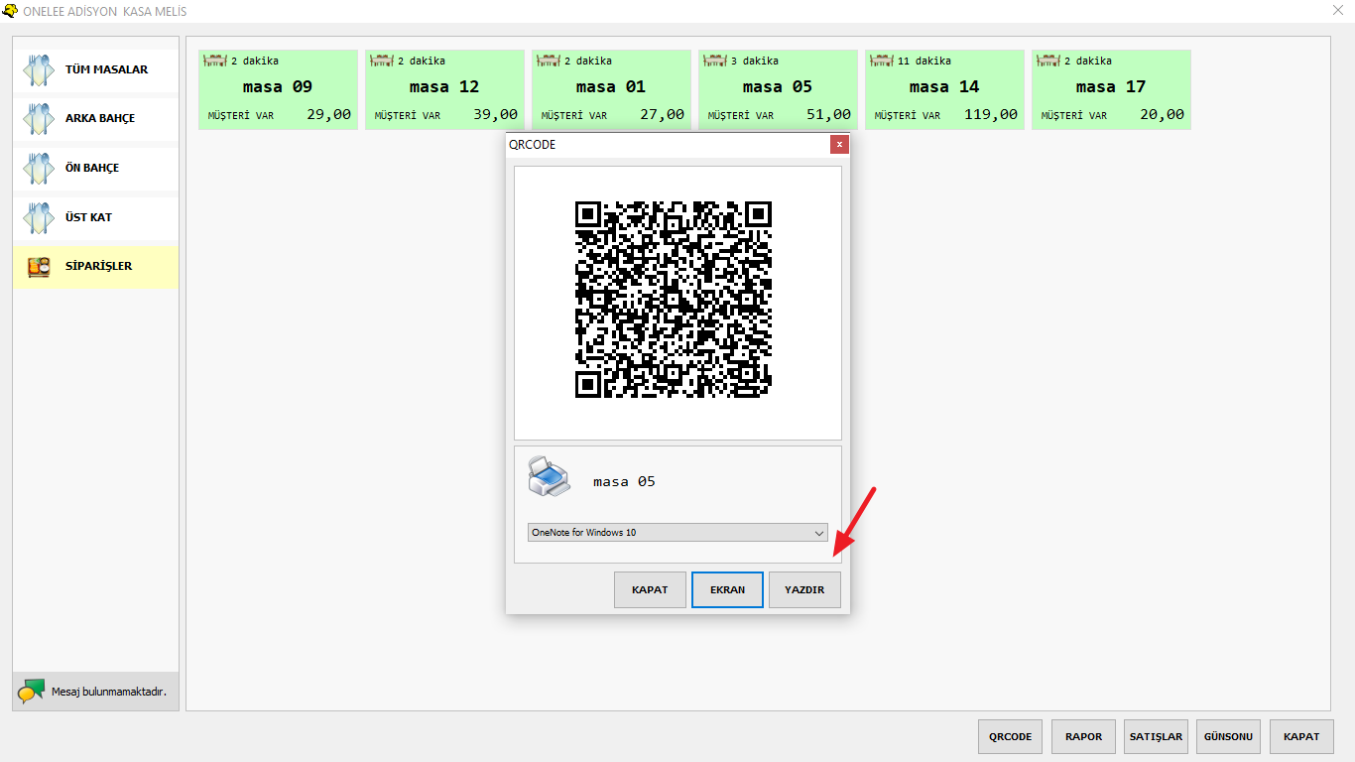The width and height of the screenshot is (1355, 762).
Task: Click the 'masa 01' title text
Action: (x=611, y=87)
